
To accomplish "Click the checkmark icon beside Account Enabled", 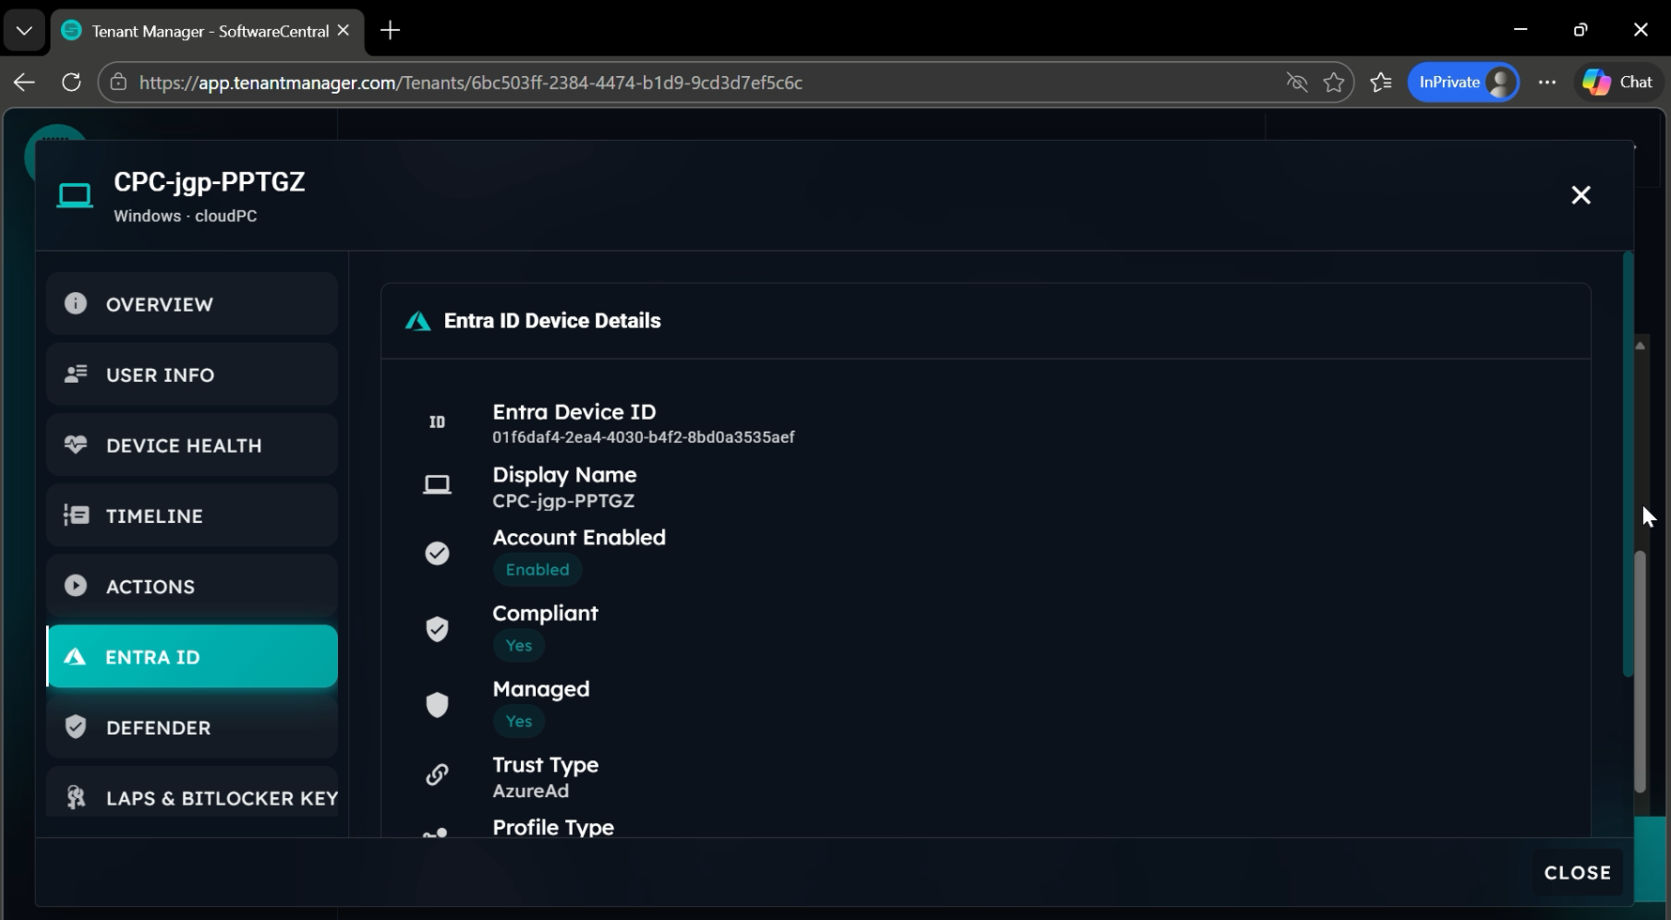I will 437,554.
